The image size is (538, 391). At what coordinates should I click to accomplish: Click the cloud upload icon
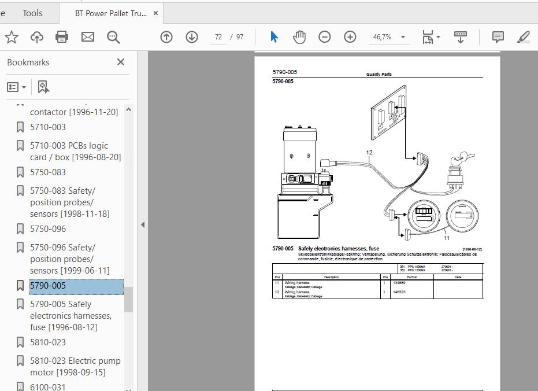37,37
